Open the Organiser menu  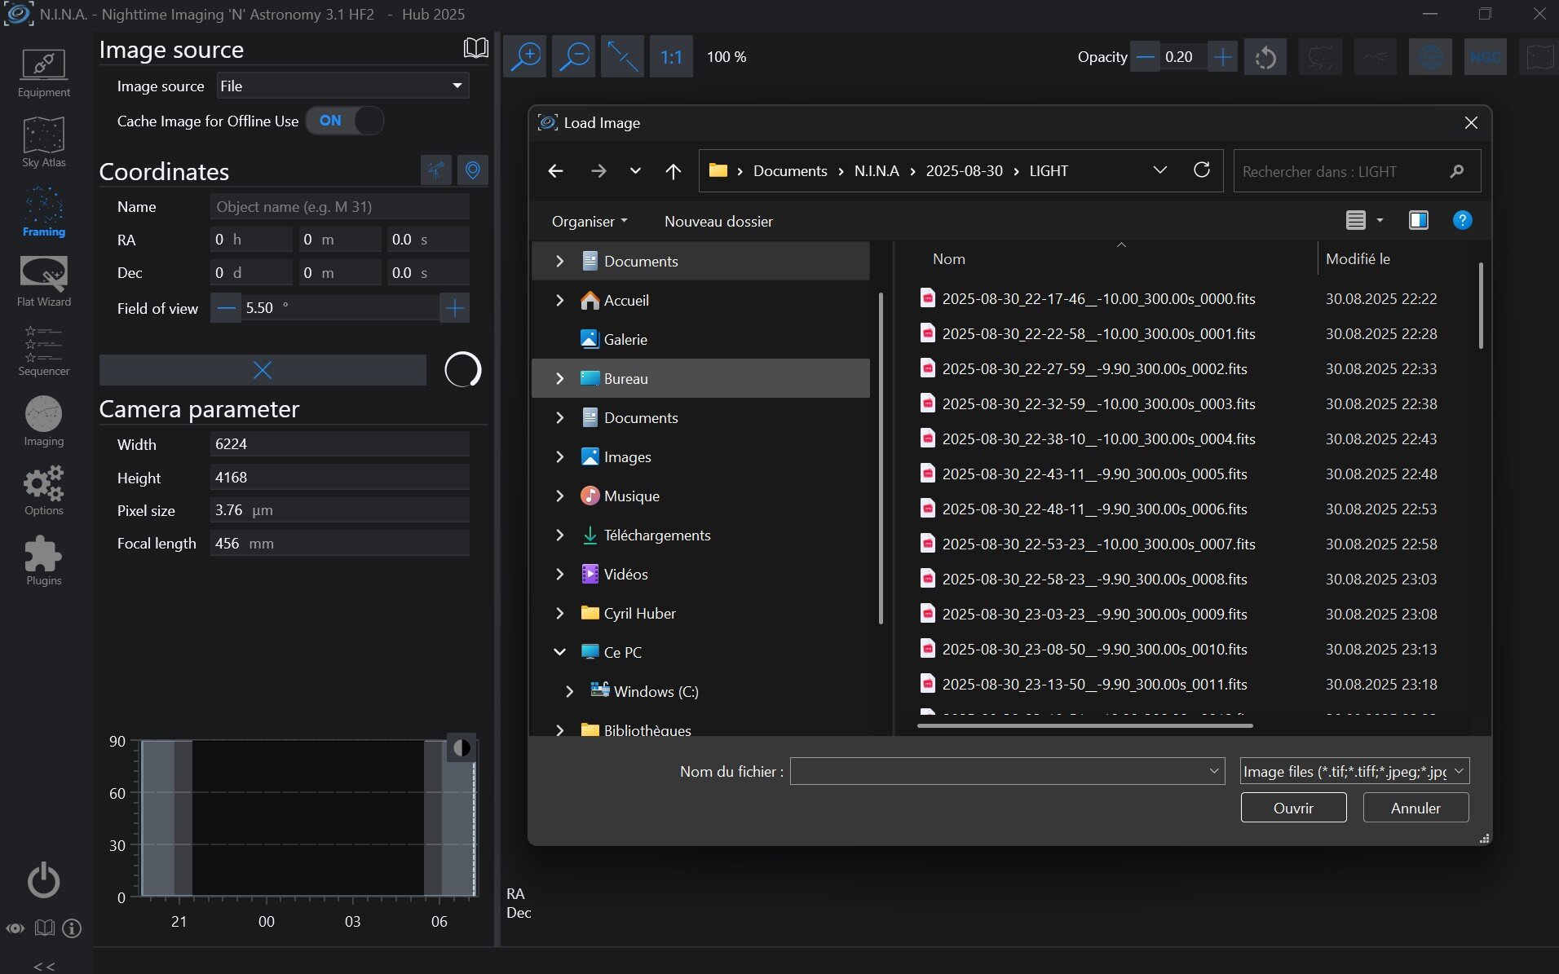[x=589, y=222]
